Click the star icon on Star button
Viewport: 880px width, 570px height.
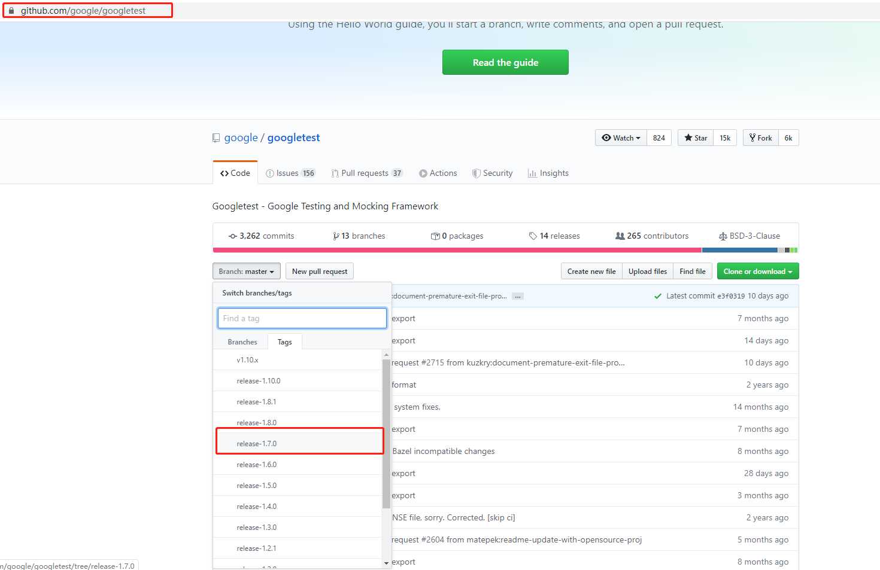tap(688, 138)
